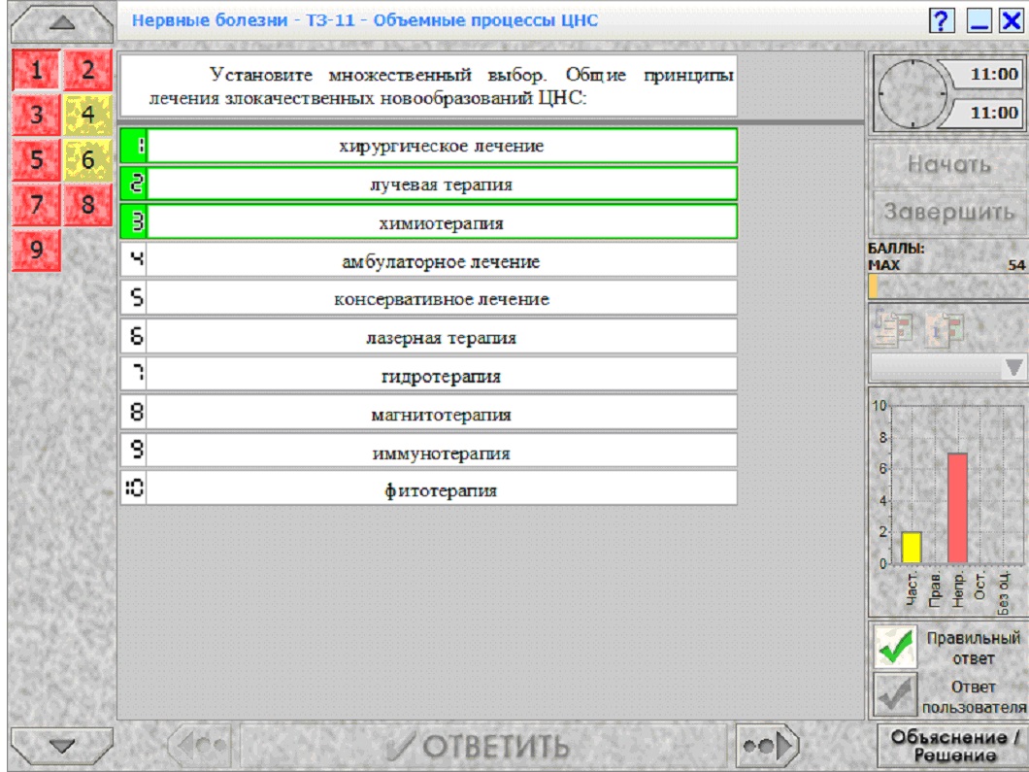Click the БАЛЛЫ score progress bar
This screenshot has width=1029, height=772.
[947, 286]
